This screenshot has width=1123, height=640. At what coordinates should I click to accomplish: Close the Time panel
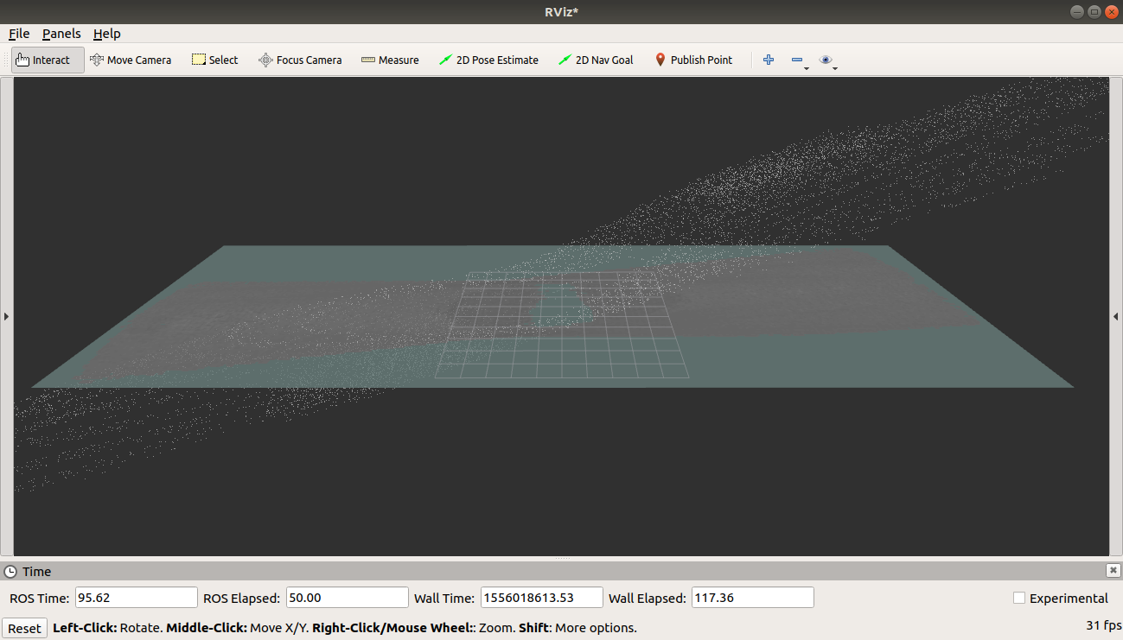pyautogui.click(x=1113, y=570)
